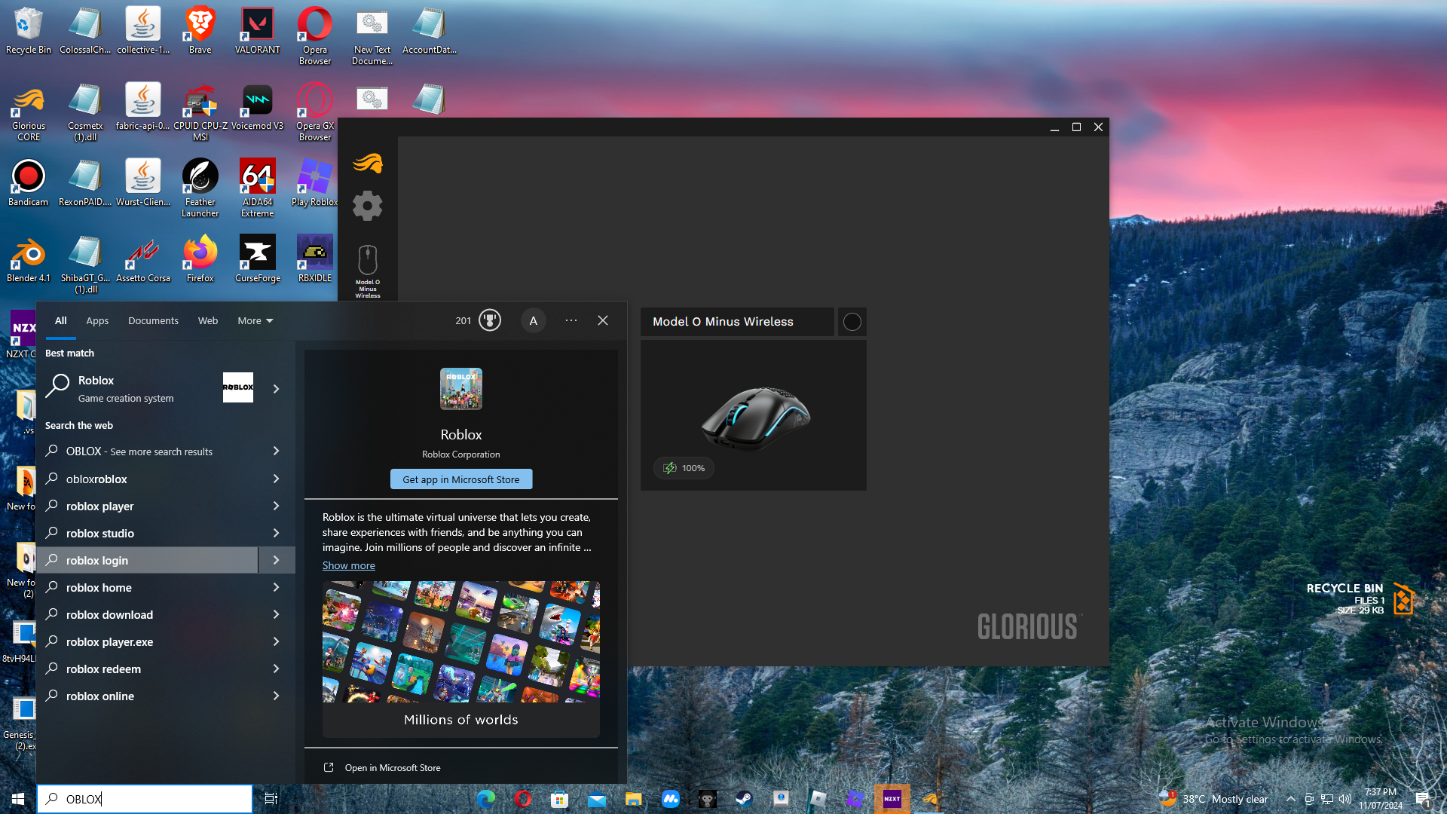Open Microsoft Rewards points badge showing 201
The width and height of the screenshot is (1447, 814).
(x=478, y=320)
